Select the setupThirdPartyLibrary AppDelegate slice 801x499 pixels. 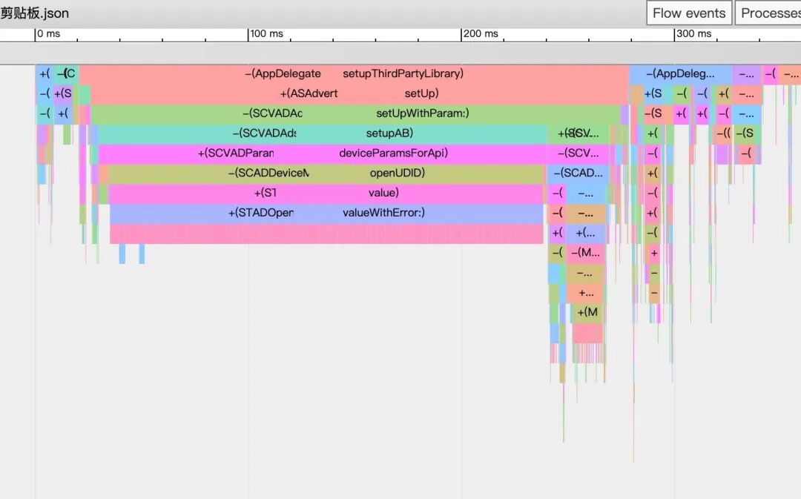(354, 73)
